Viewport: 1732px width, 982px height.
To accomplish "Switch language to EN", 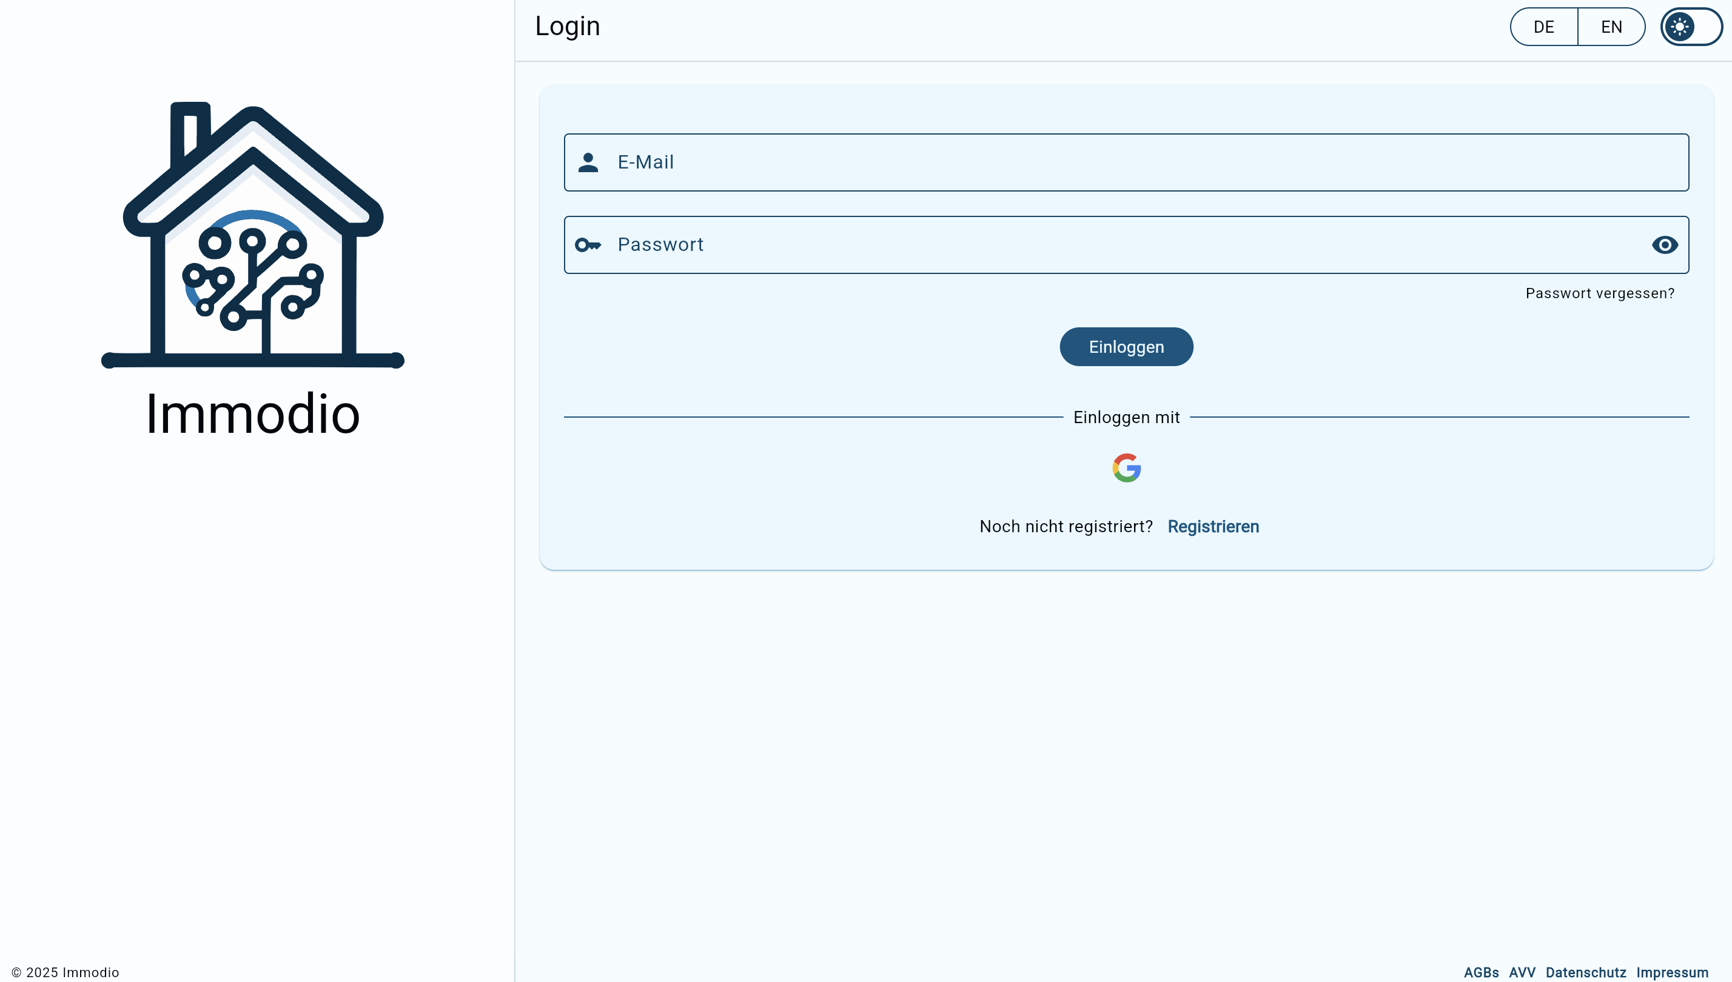I will point(1611,27).
